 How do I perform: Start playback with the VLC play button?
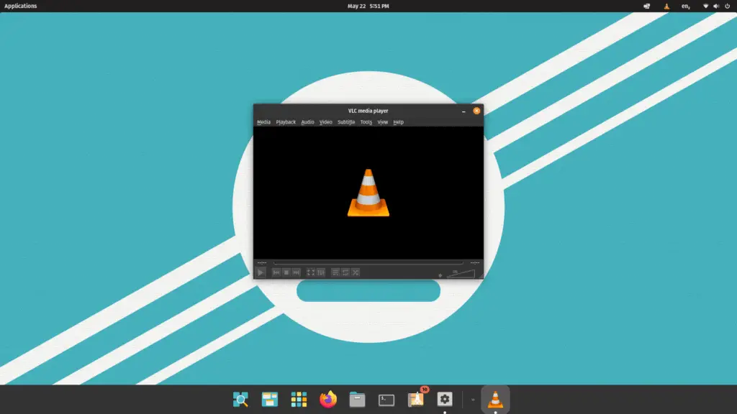point(261,272)
